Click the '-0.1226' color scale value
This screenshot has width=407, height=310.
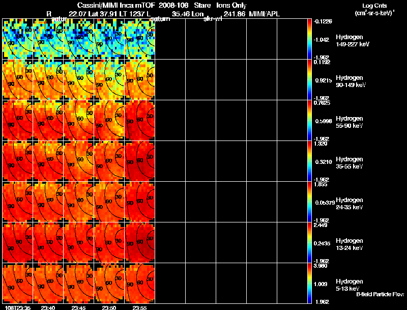click(323, 21)
